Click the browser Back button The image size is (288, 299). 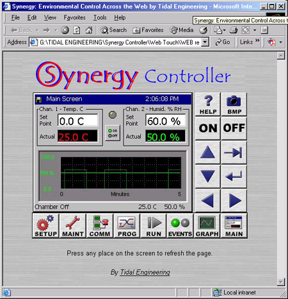tap(21, 30)
